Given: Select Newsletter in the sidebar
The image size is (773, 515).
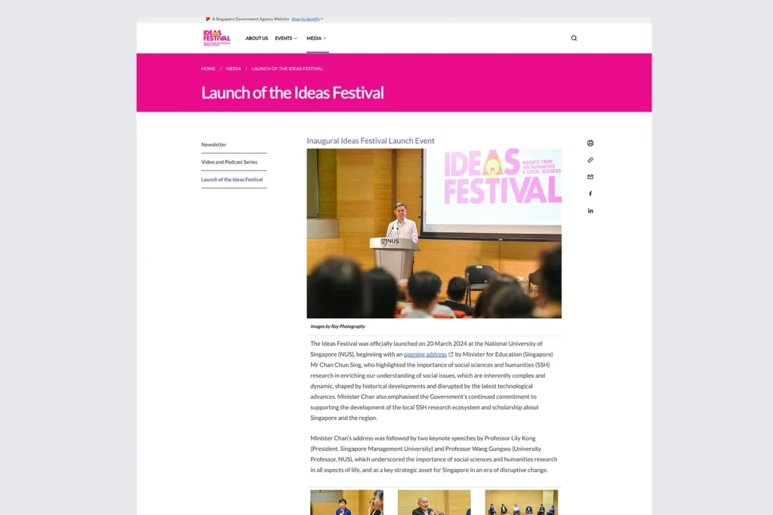Looking at the screenshot, I should point(214,145).
